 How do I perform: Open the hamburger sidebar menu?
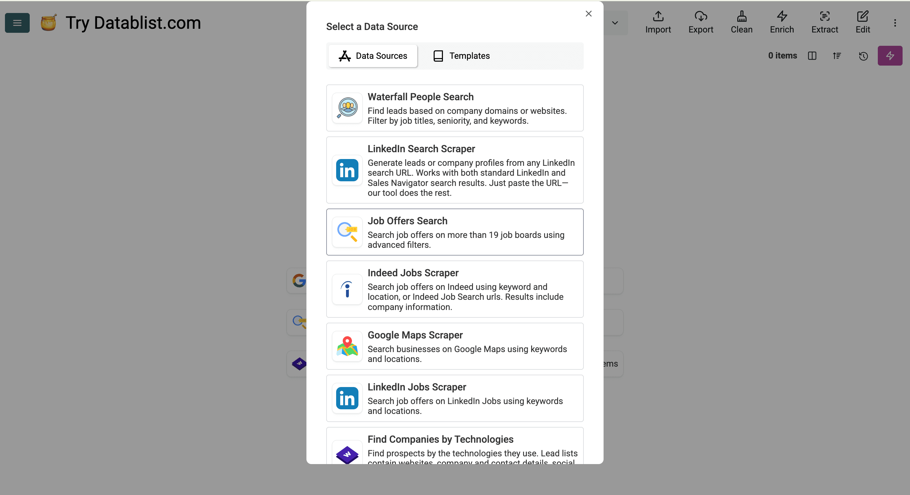coord(17,23)
